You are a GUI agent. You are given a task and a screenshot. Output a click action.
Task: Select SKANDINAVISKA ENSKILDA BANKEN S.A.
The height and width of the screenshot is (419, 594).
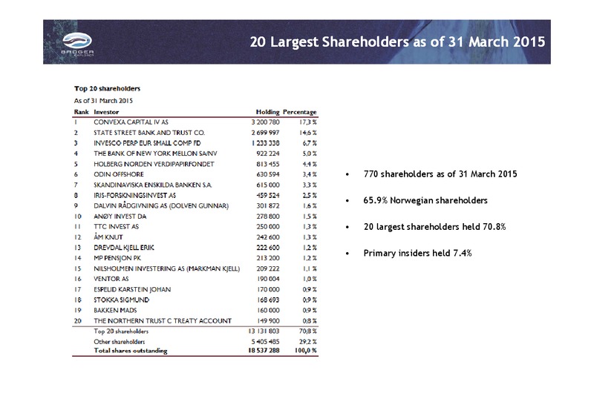tap(153, 185)
